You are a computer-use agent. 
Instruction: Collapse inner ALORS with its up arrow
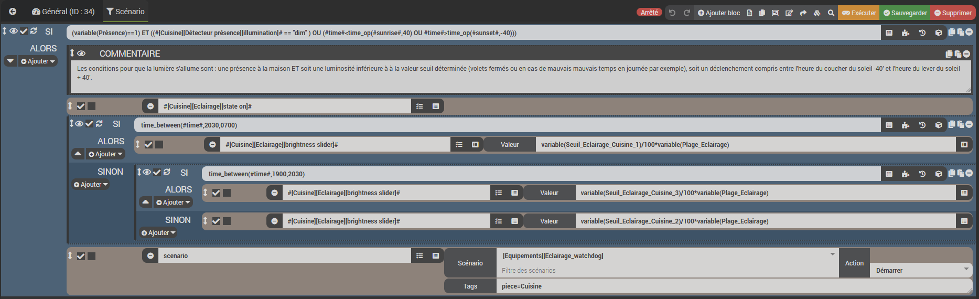(146, 202)
